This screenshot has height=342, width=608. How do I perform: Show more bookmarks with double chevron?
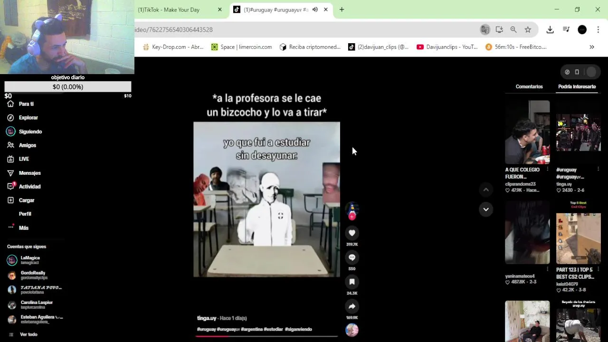(x=592, y=47)
